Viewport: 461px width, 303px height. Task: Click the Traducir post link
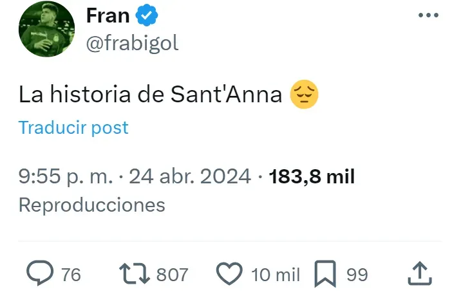(x=73, y=127)
